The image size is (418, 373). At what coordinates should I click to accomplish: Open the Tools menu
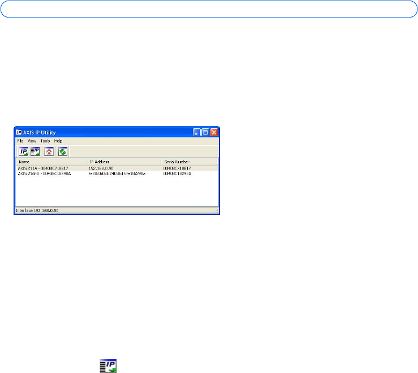coord(45,141)
